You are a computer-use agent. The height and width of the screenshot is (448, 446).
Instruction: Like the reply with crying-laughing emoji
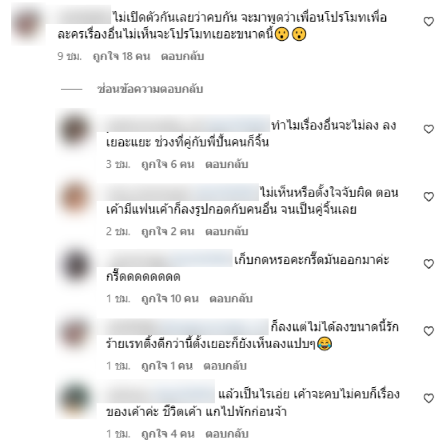(429, 331)
